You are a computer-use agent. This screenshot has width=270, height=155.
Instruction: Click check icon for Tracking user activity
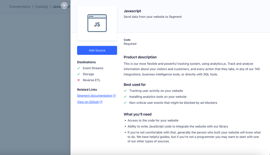[x=125, y=91]
